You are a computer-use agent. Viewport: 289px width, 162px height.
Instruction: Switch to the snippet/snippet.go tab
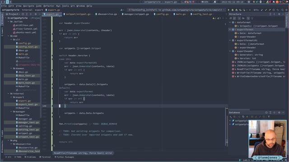[x=77, y=14]
